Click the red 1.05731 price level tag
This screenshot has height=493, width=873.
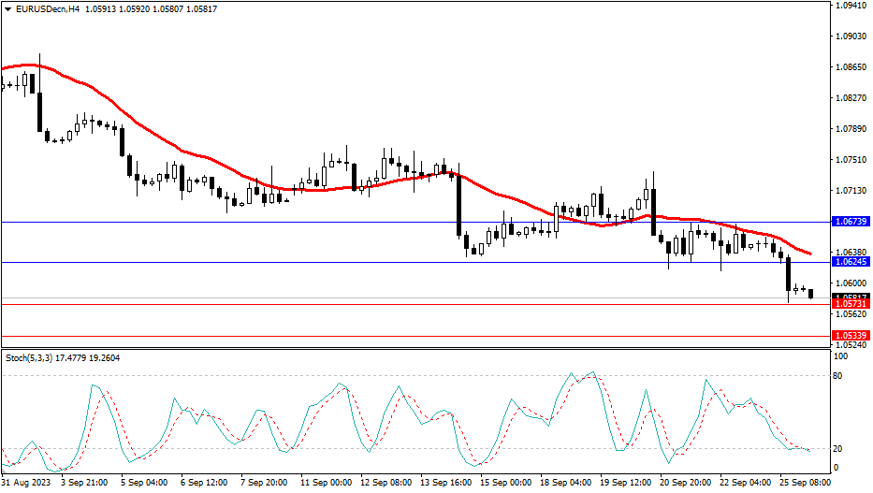[851, 304]
